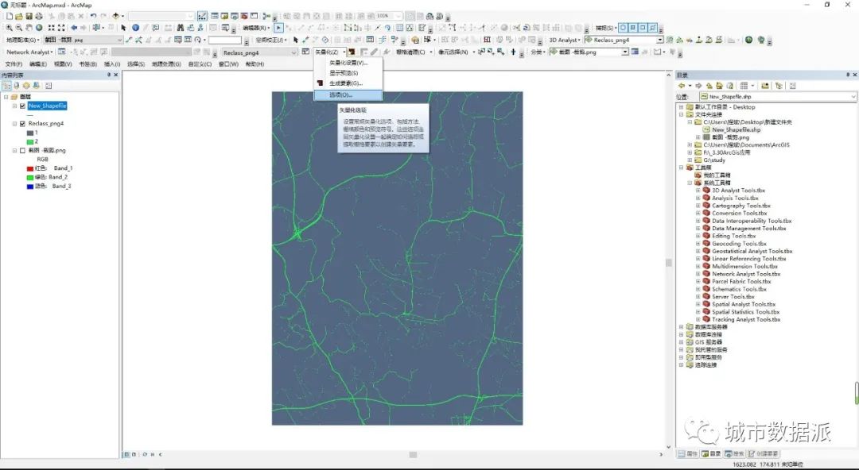Collapse the New_Shapefile layer in the contents tree
The image size is (859, 470).
[x=15, y=106]
